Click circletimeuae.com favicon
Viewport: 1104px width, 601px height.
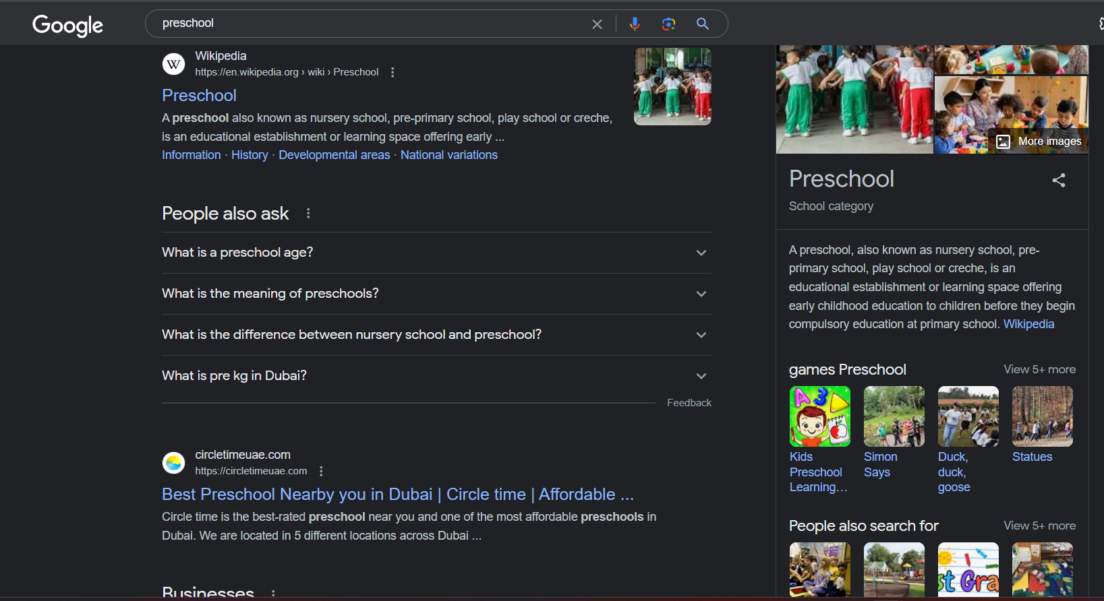pyautogui.click(x=174, y=463)
